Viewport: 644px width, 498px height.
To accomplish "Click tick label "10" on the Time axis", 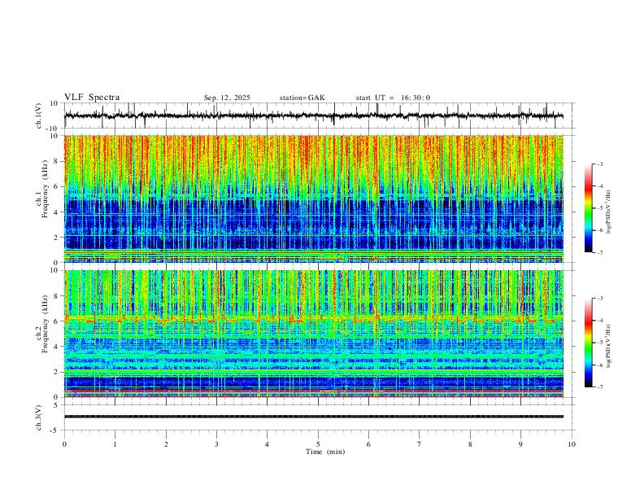I will pos(572,444).
